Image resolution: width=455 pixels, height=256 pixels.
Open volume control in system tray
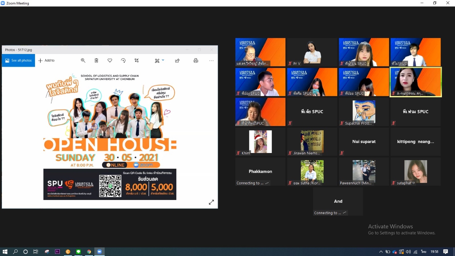pos(408,252)
